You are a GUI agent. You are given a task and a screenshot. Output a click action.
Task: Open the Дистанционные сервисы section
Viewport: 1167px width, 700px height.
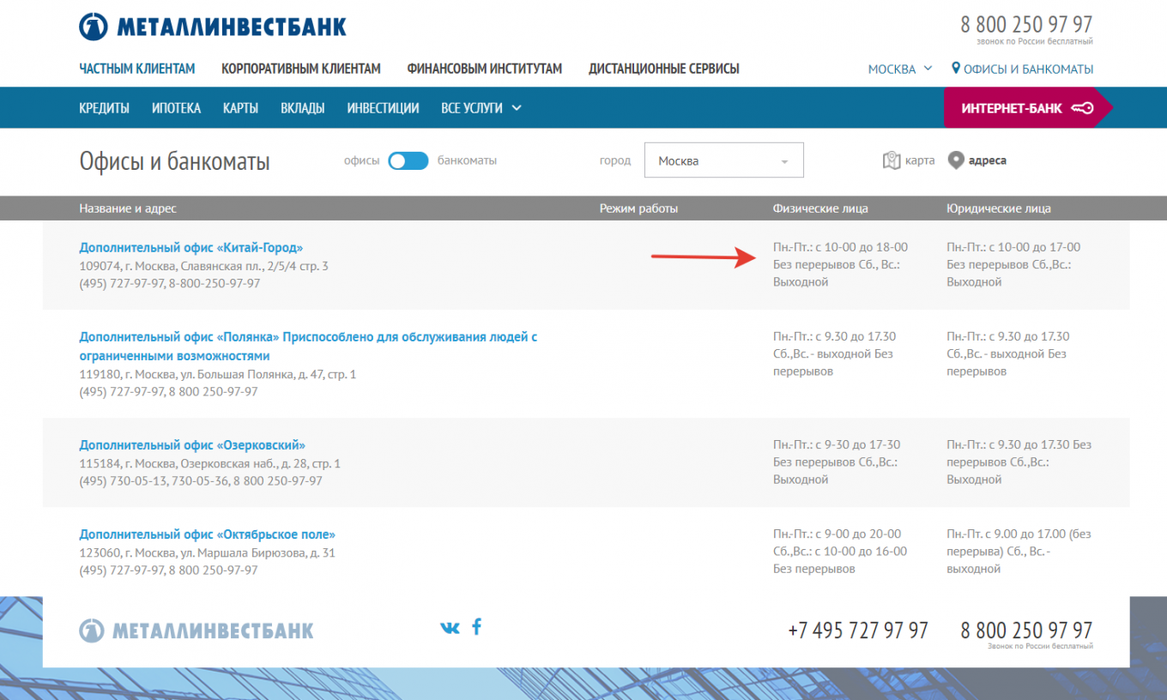664,69
